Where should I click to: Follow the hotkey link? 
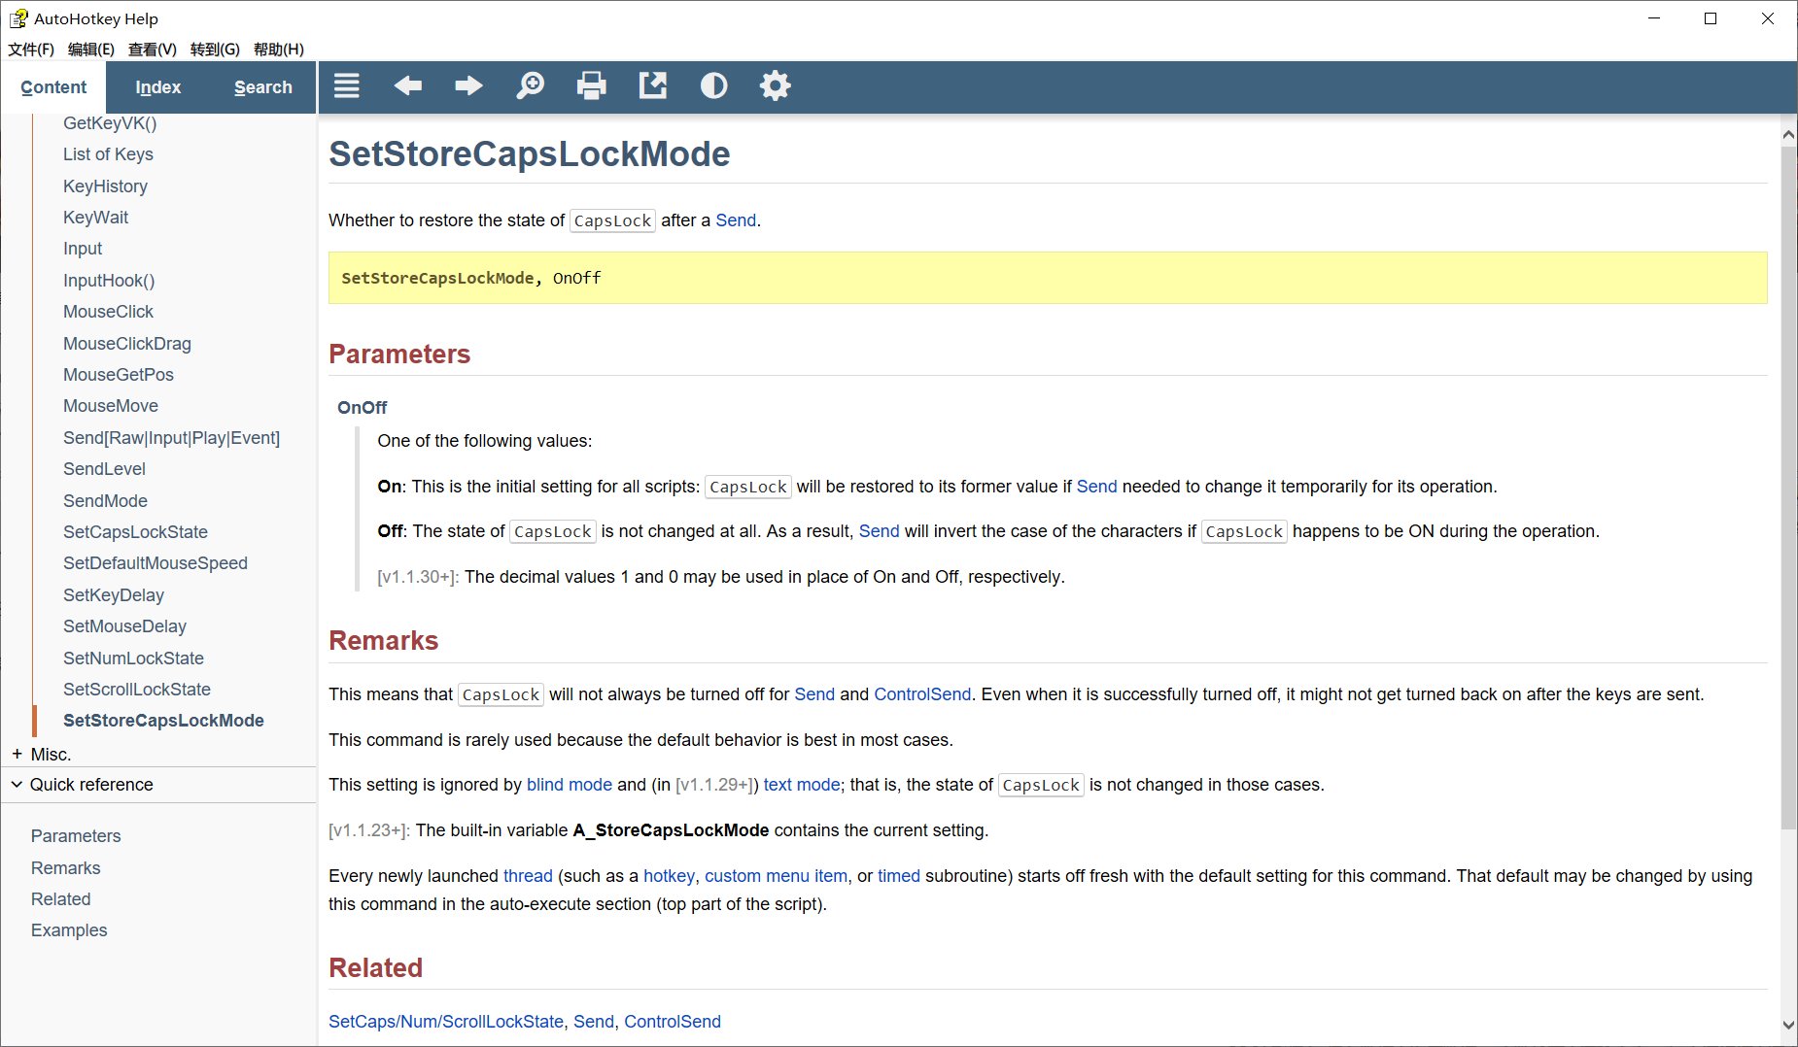click(x=669, y=876)
